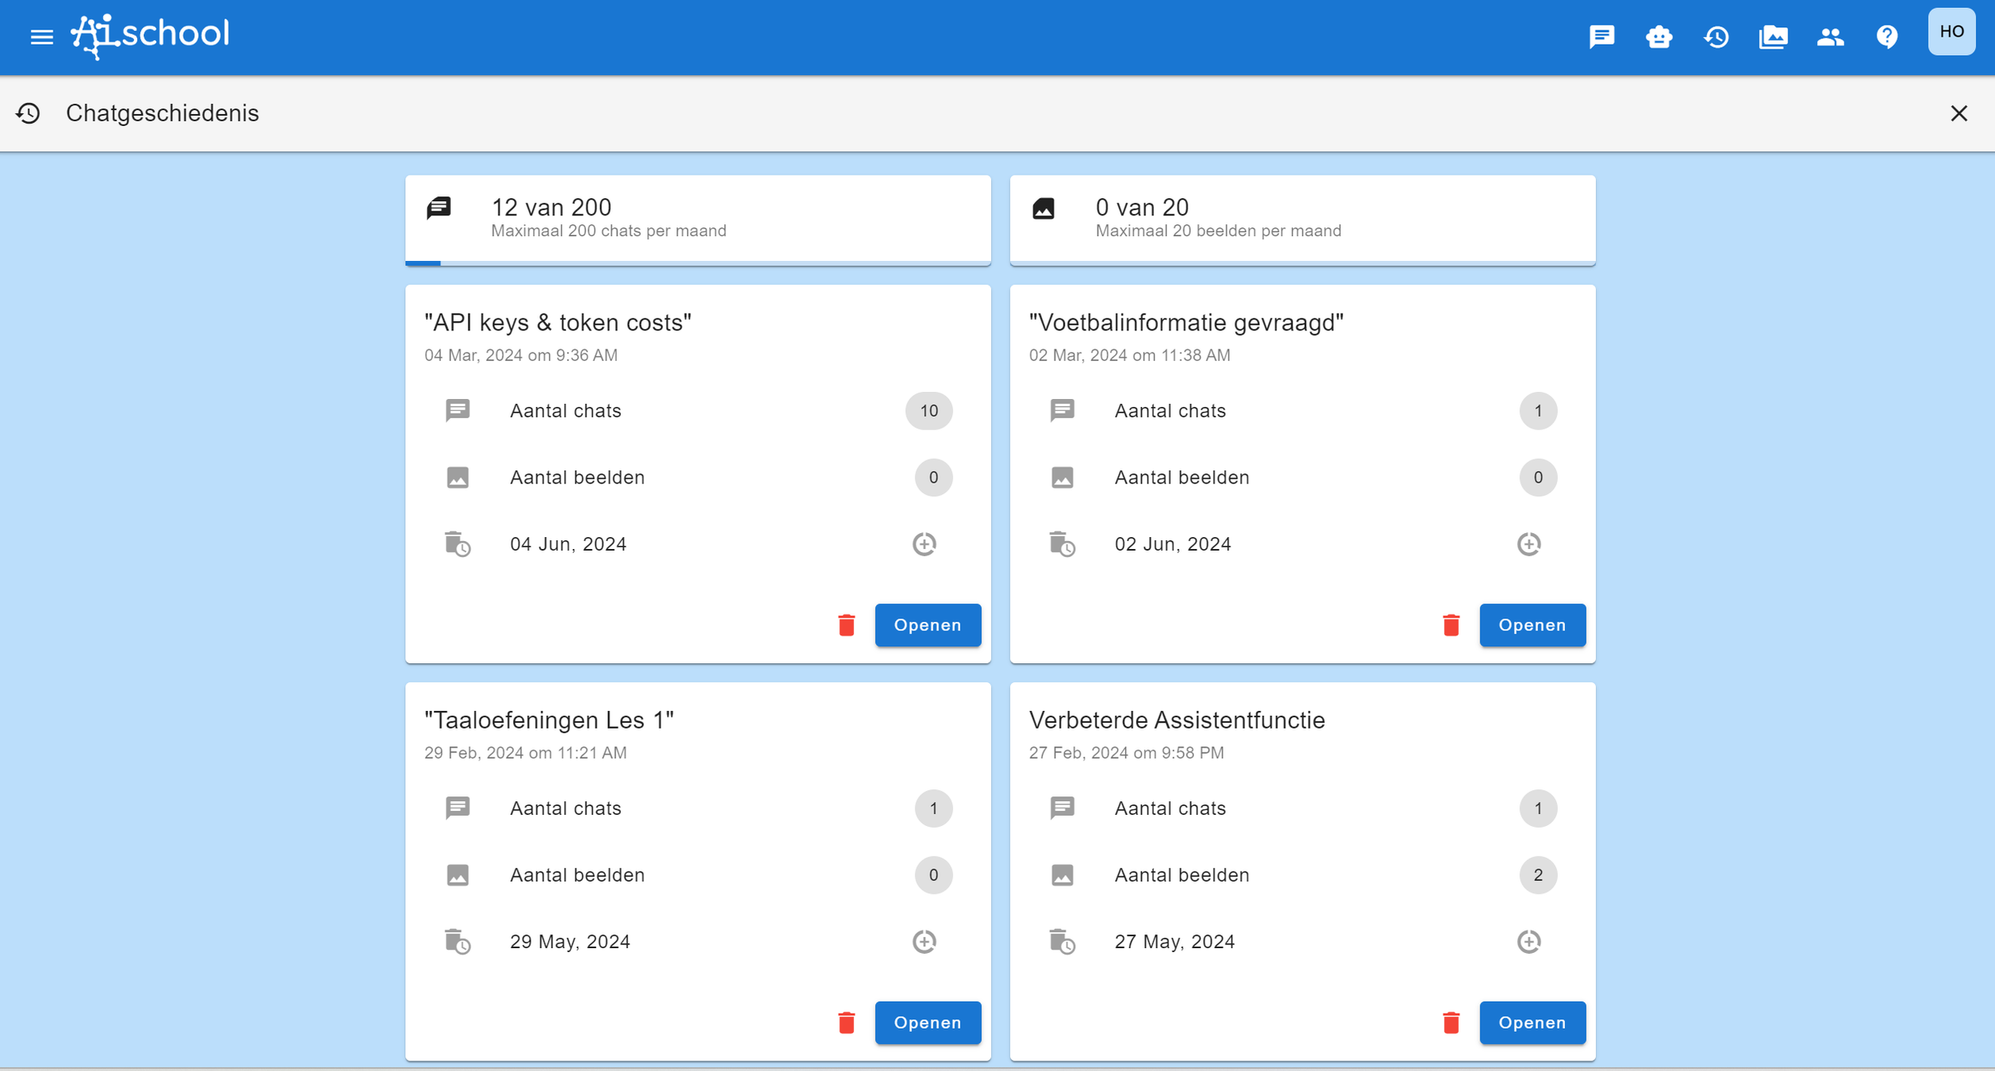The height and width of the screenshot is (1071, 1995).
Task: Open the "Taaloefeningen Les 1" chat
Action: pos(928,1022)
